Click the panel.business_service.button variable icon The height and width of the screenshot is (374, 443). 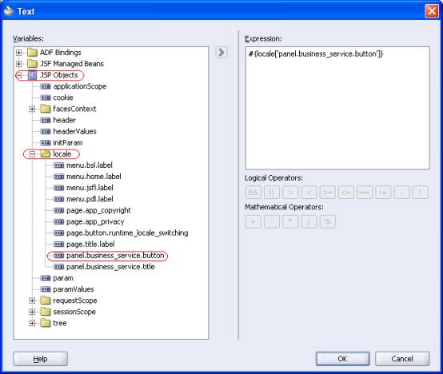point(58,256)
